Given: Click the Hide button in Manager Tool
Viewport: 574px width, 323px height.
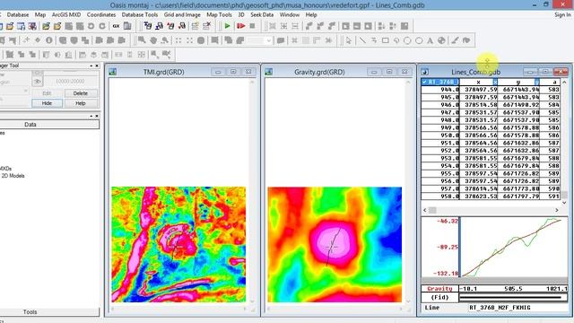Looking at the screenshot, I should [x=47, y=103].
